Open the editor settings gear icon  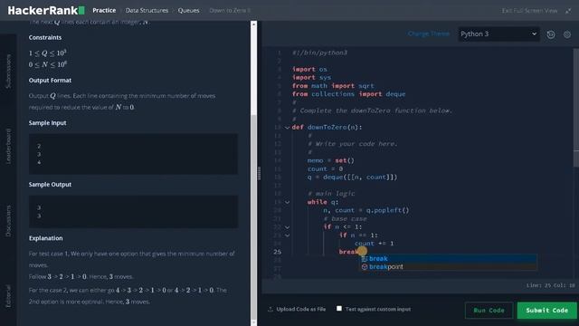(567, 34)
